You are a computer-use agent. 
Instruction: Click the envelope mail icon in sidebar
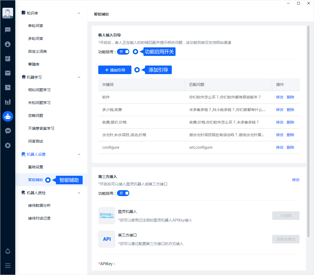(x=8, y=73)
